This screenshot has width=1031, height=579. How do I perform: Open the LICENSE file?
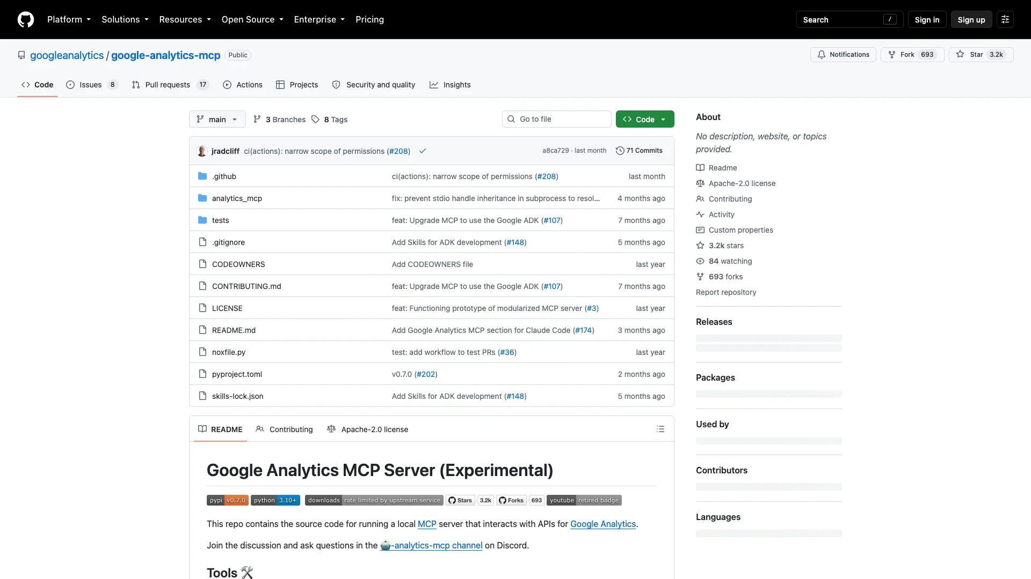click(227, 308)
